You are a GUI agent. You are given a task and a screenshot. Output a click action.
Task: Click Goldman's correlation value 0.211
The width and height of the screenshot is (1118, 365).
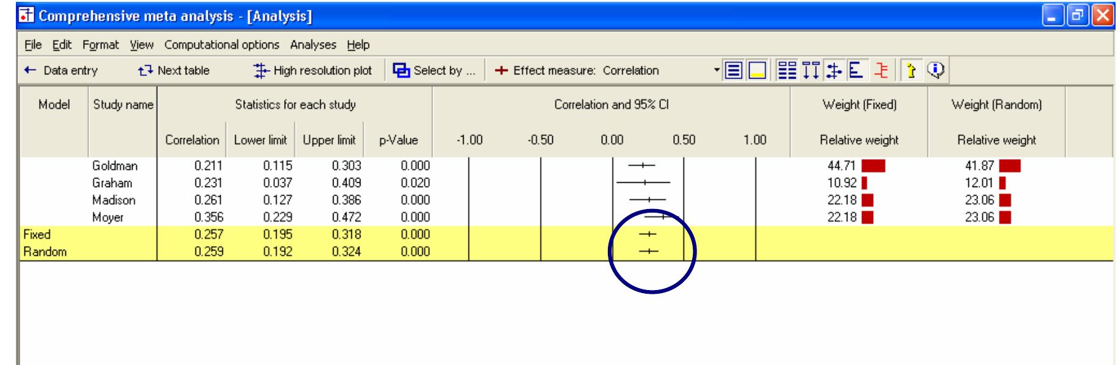pos(209,166)
